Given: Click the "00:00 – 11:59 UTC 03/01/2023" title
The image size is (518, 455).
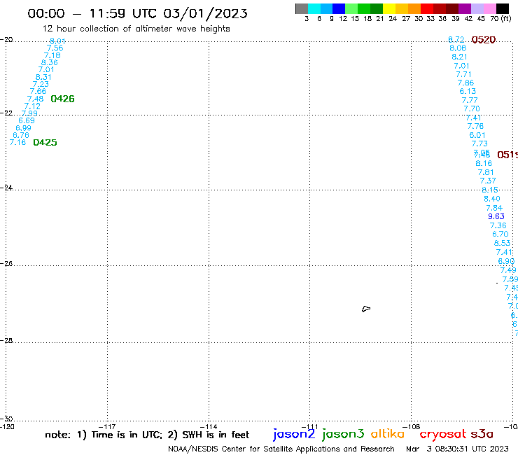Looking at the screenshot, I should 137,13.
